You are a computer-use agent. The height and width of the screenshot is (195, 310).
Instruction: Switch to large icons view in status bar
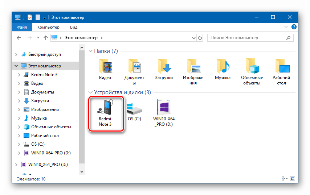[x=293, y=179]
